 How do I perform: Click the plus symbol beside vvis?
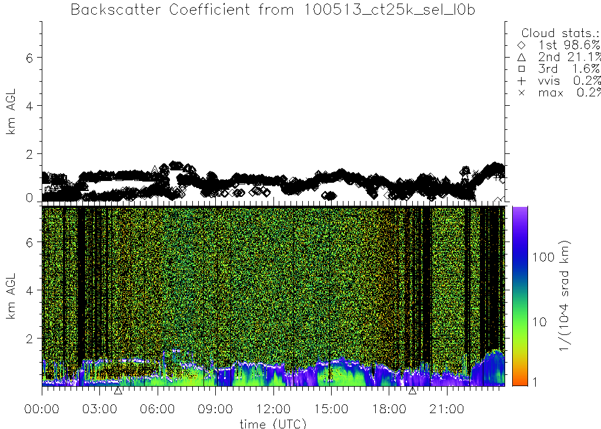click(521, 81)
